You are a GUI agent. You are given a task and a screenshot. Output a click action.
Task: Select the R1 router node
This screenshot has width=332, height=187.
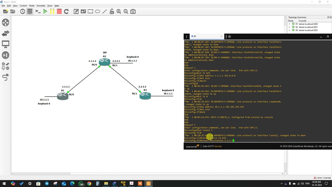pyautogui.click(x=63, y=96)
